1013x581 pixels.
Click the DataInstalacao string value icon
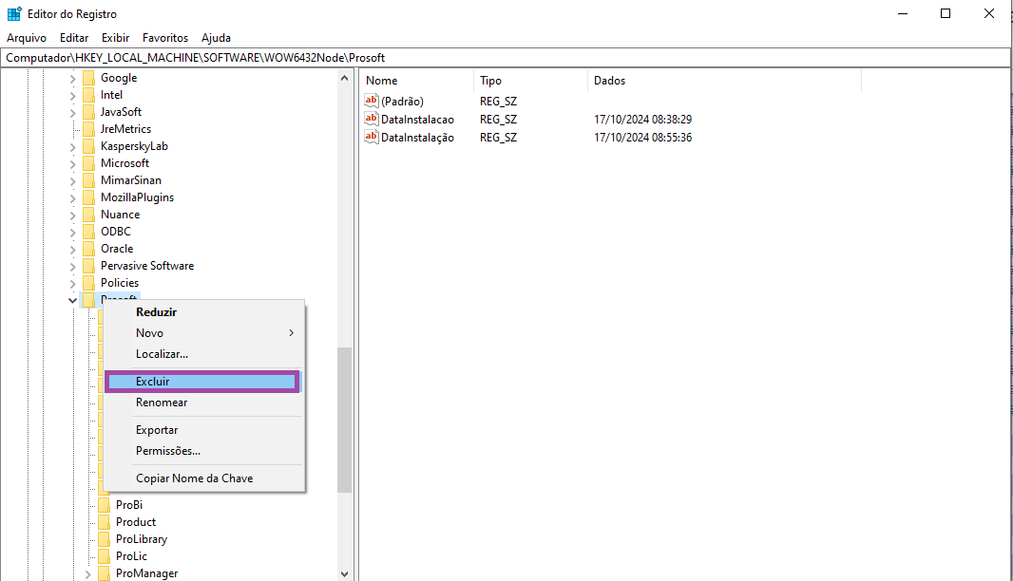[x=371, y=119]
